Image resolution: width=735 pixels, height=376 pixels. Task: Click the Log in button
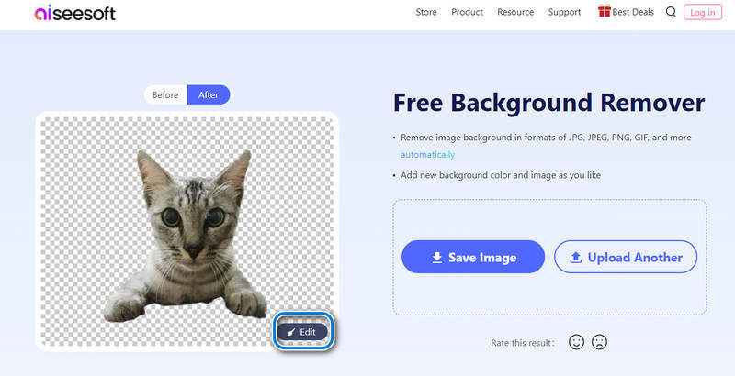click(703, 13)
